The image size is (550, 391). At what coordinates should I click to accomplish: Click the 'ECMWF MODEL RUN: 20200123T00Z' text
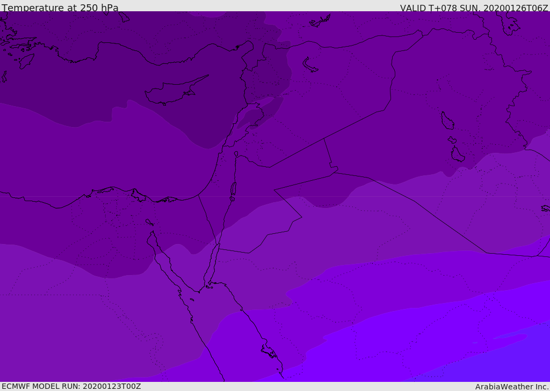(x=71, y=386)
